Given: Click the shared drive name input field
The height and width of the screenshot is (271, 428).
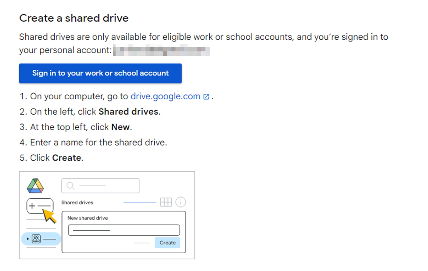Looking at the screenshot, I should [124, 230].
